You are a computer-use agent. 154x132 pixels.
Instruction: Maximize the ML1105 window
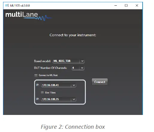(126, 5)
